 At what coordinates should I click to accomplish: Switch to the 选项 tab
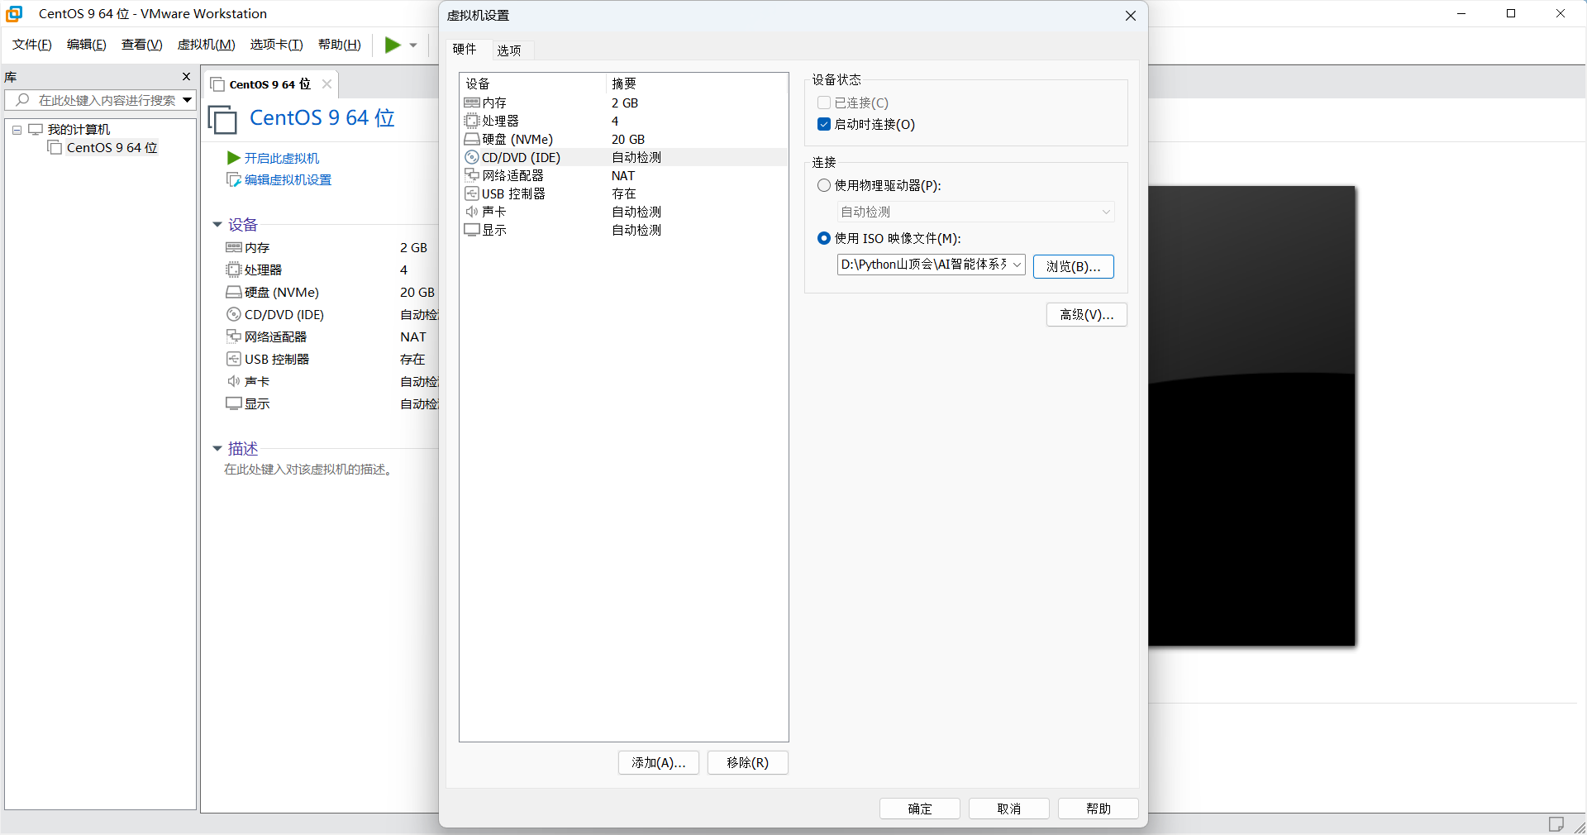tap(510, 50)
